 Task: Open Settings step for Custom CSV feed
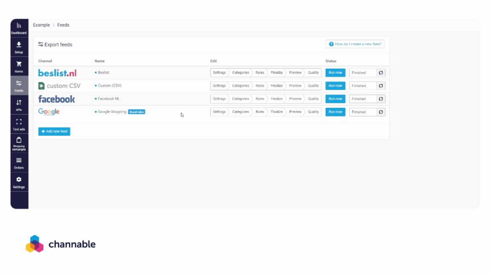219,86
